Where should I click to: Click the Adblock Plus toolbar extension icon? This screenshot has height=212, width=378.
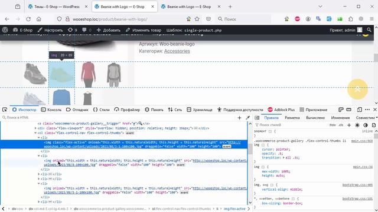click(297, 19)
